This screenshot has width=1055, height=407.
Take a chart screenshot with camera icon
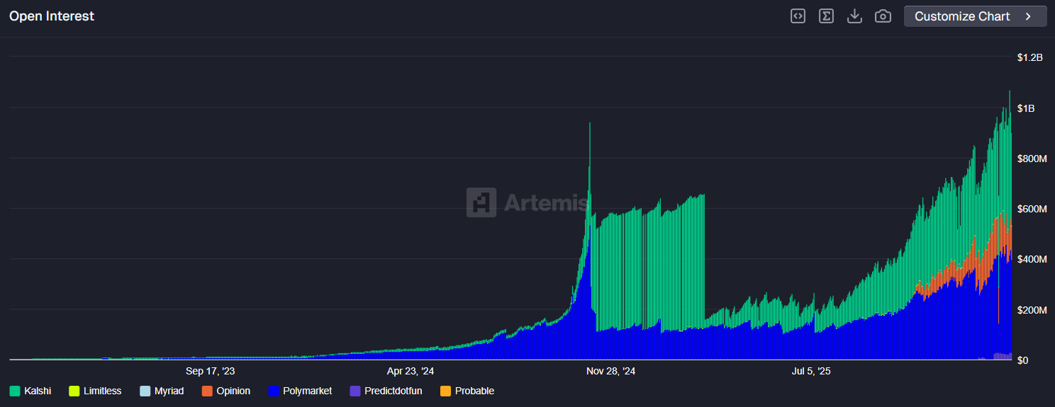tap(883, 16)
